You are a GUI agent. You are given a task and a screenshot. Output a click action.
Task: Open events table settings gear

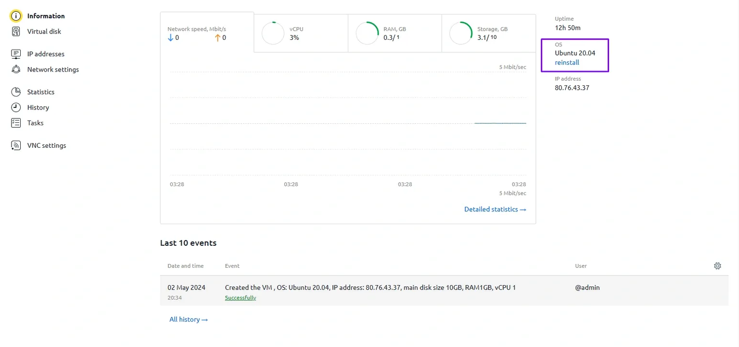[717, 266]
